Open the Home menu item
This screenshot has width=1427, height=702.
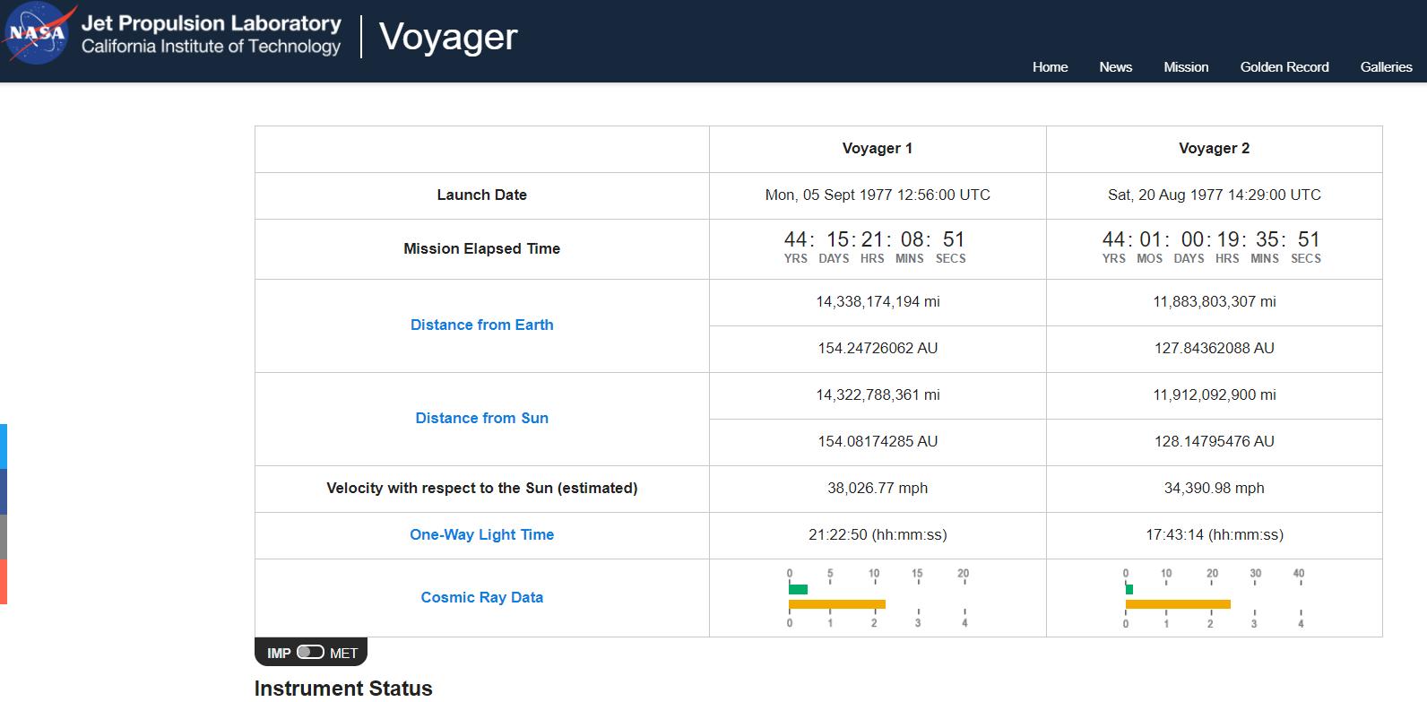(x=1050, y=67)
